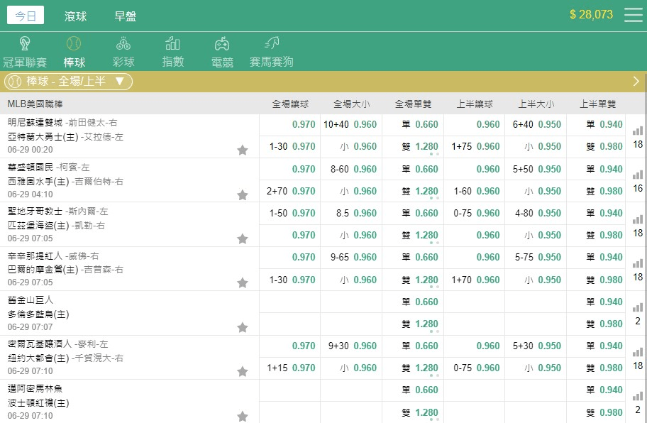
Task: Open the $ 28,073 balance
Action: [x=591, y=15]
